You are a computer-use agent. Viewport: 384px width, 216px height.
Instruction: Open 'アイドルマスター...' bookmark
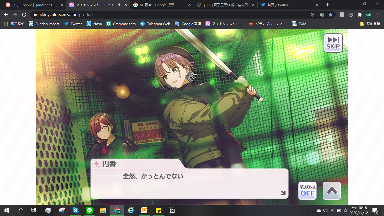click(x=224, y=24)
